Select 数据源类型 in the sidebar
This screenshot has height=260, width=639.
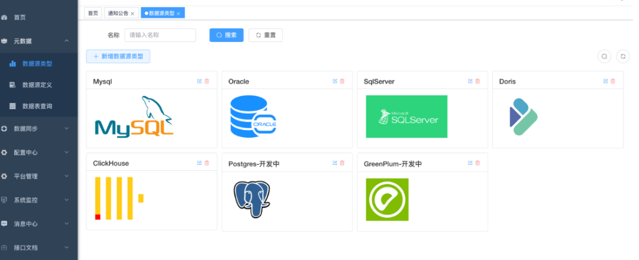tap(38, 63)
